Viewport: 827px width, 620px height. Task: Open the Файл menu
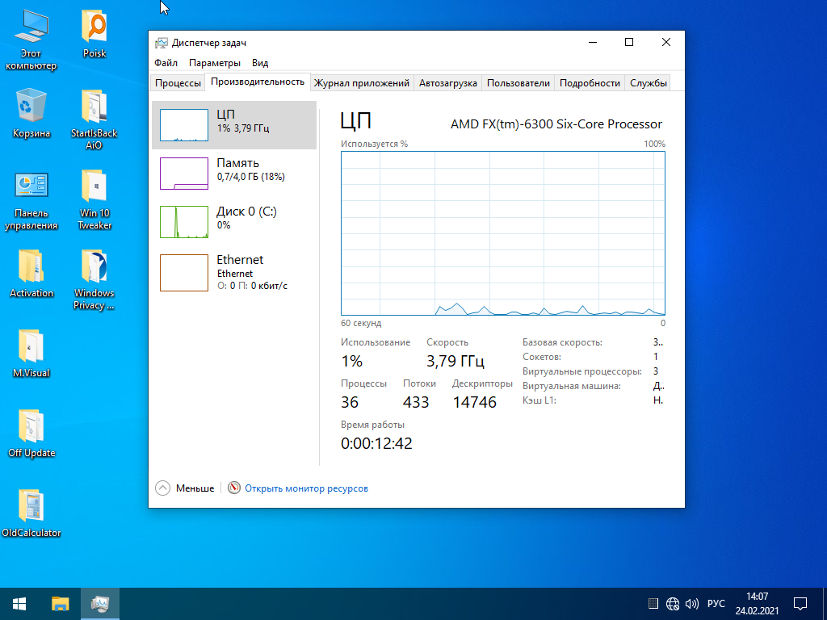[166, 63]
